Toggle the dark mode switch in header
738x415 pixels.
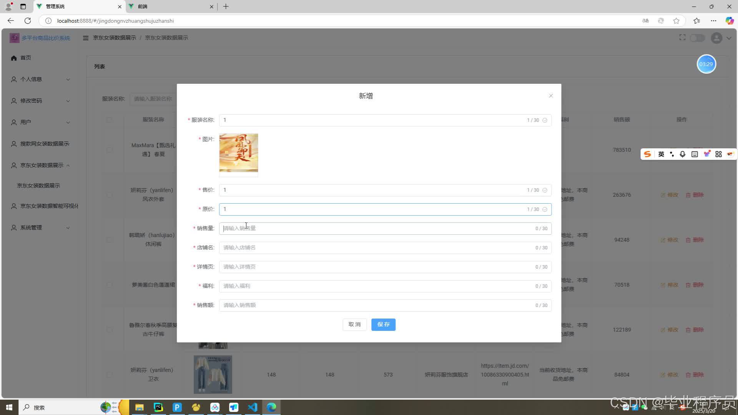click(x=697, y=38)
